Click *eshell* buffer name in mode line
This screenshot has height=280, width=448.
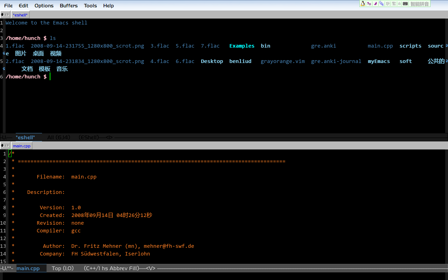pos(25,137)
